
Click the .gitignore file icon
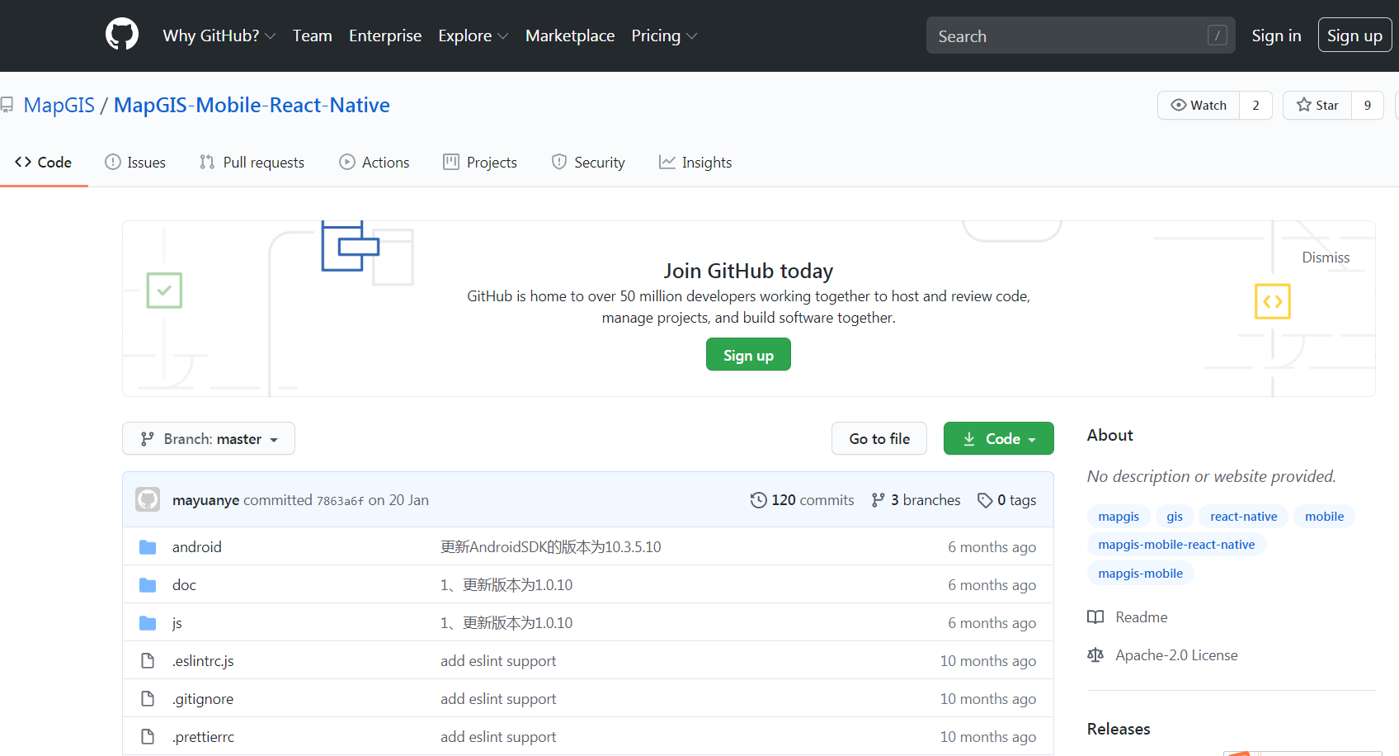click(148, 699)
